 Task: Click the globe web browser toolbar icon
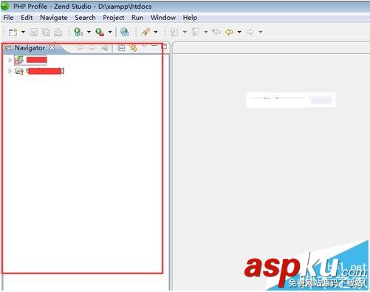tap(125, 33)
